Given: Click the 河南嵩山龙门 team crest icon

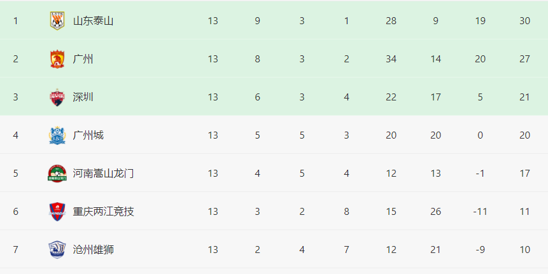Looking at the screenshot, I should [57, 174].
